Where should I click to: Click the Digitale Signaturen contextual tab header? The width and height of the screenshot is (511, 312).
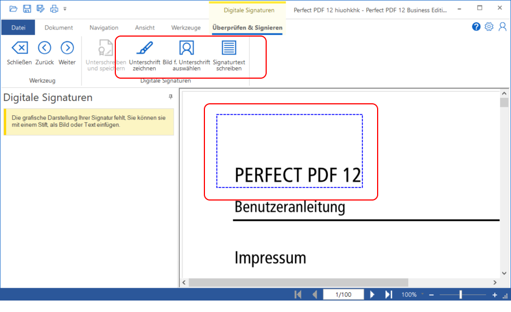(249, 10)
